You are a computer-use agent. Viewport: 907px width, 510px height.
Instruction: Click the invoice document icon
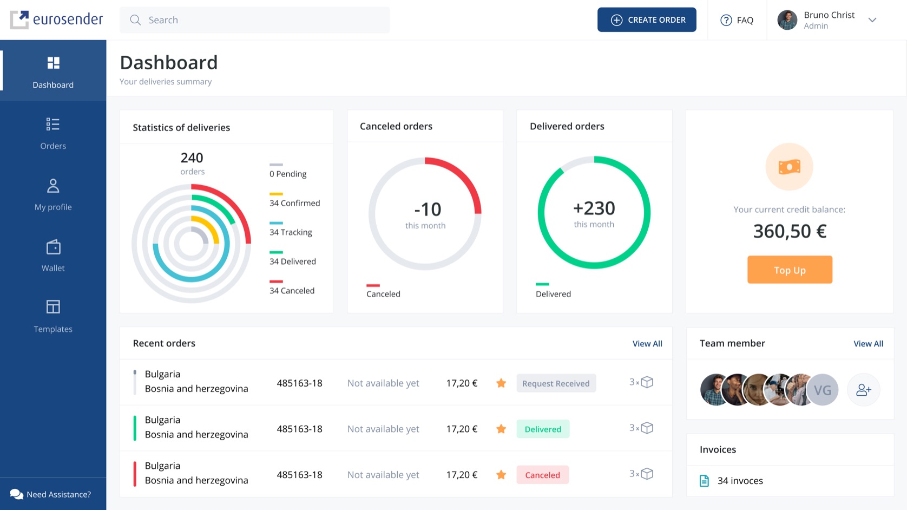(x=704, y=481)
